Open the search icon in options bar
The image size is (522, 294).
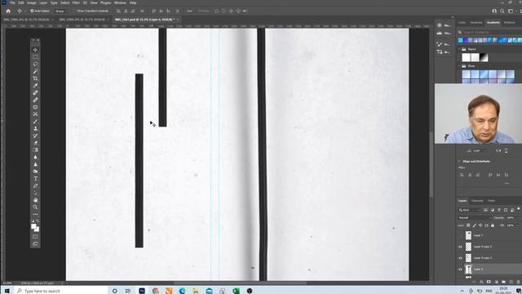(502, 11)
